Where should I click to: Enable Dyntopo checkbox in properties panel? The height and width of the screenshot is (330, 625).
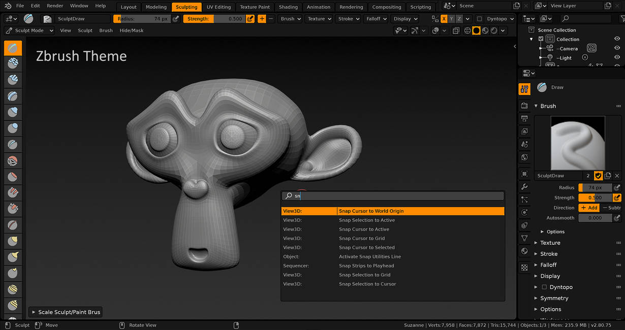click(544, 287)
